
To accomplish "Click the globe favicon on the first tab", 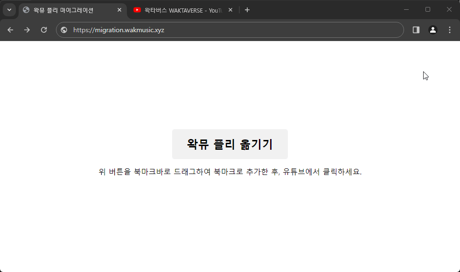I will pos(26,10).
